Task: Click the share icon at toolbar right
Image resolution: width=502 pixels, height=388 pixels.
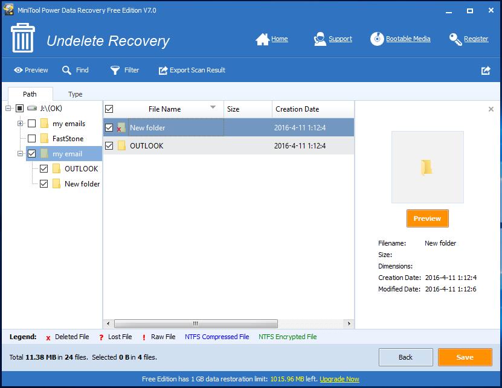Action: tap(486, 71)
